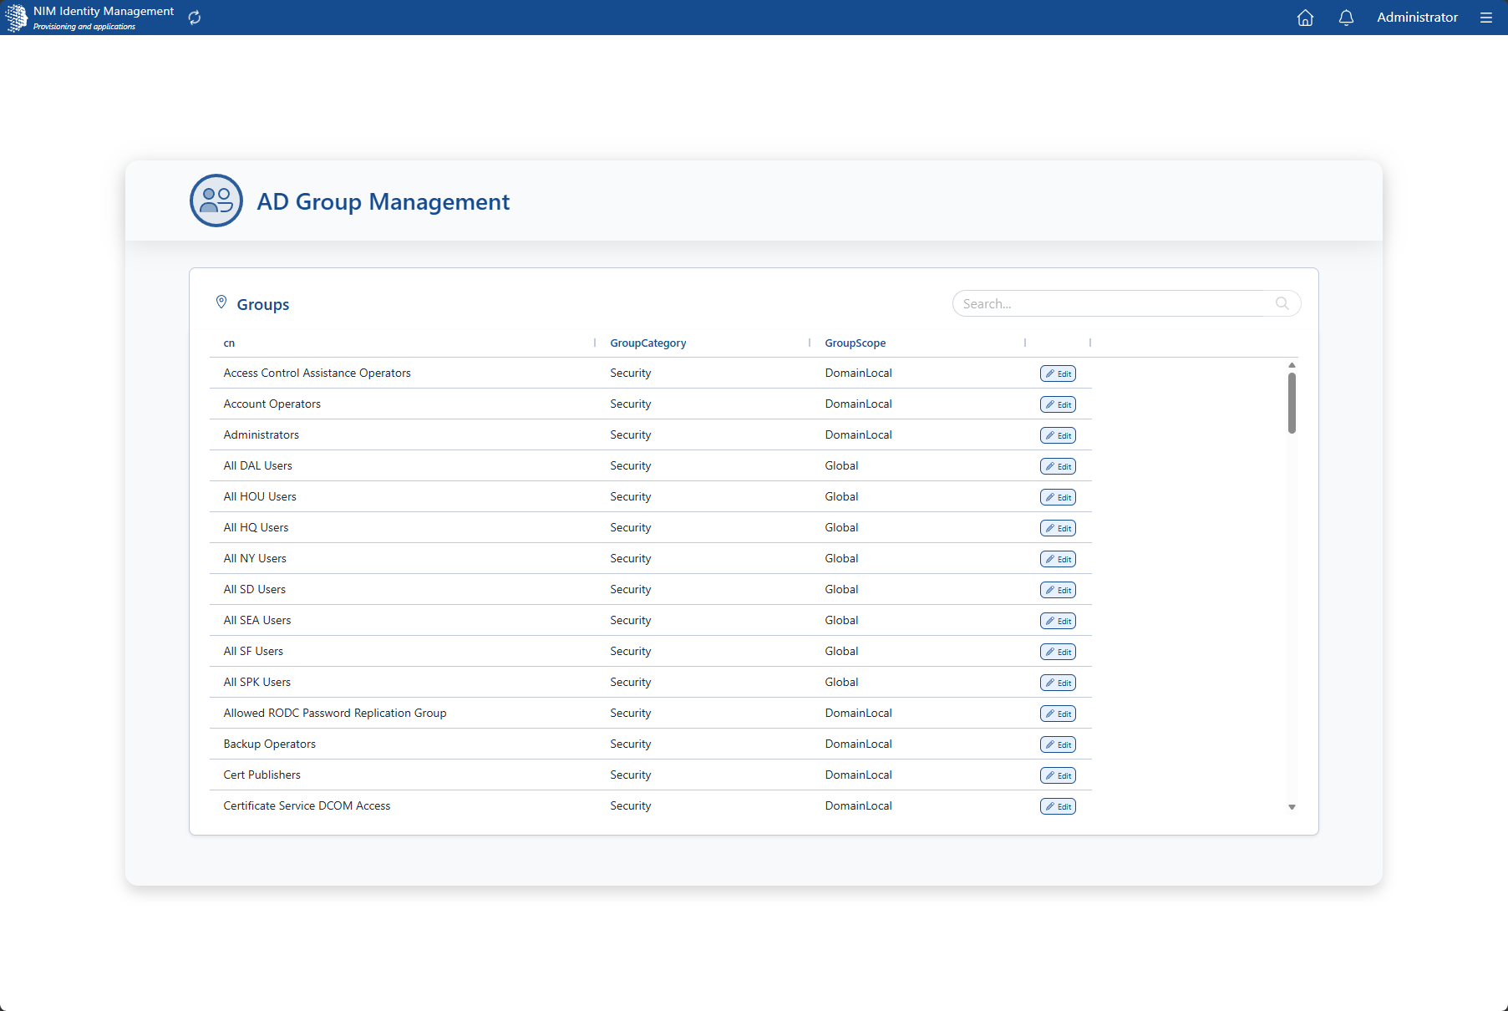Edit Allowed RODC Password Replication Group
The image size is (1508, 1011).
[x=1058, y=714]
